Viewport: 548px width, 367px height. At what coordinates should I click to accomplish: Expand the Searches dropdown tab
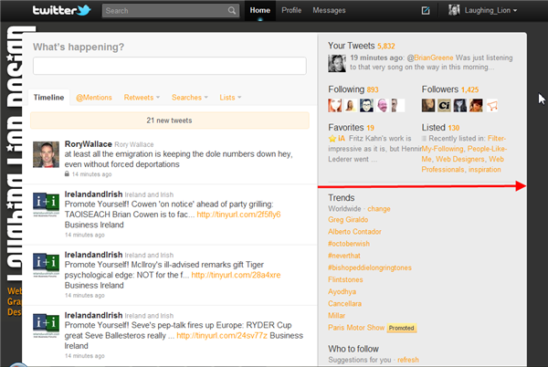(189, 97)
